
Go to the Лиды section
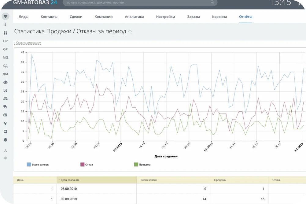tap(24, 17)
